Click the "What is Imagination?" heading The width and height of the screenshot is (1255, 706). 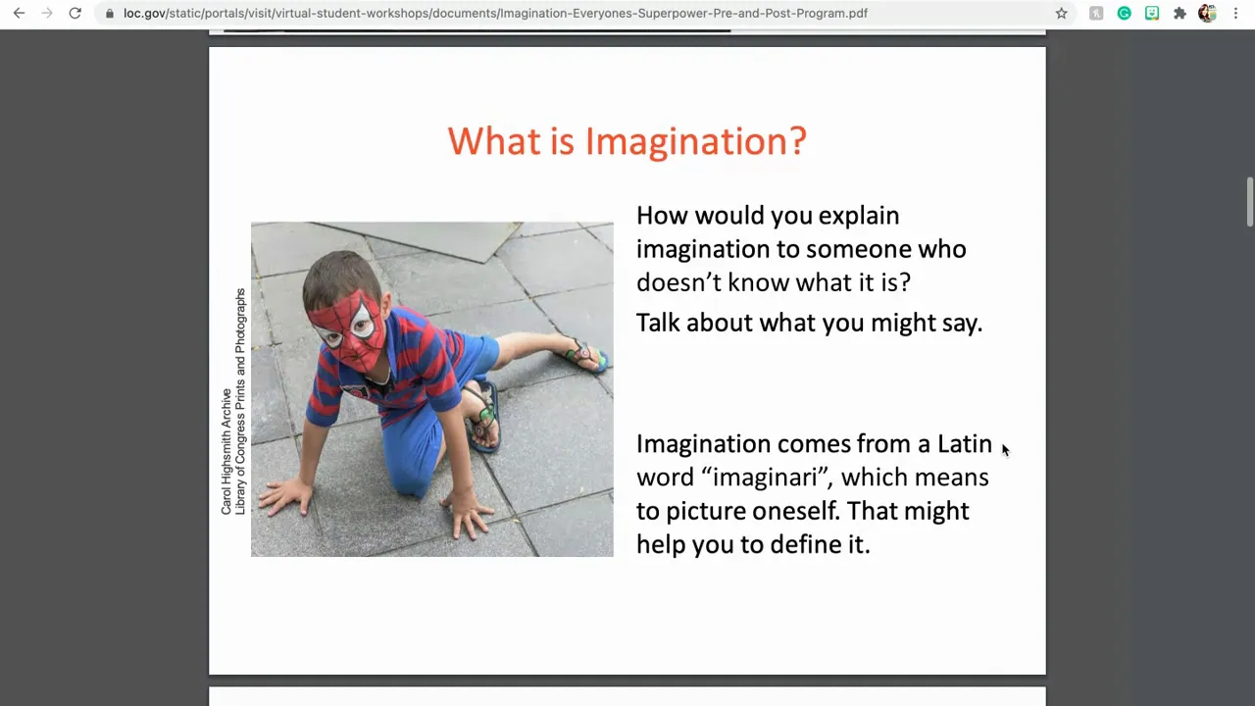[627, 141]
